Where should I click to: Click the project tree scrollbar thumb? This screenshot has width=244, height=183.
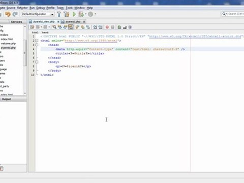click(x=25, y=53)
